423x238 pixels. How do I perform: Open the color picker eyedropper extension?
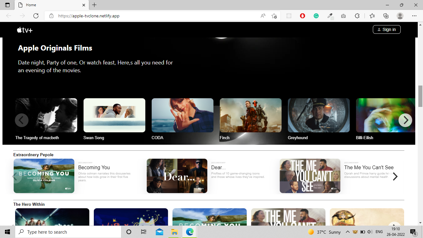pyautogui.click(x=330, y=16)
